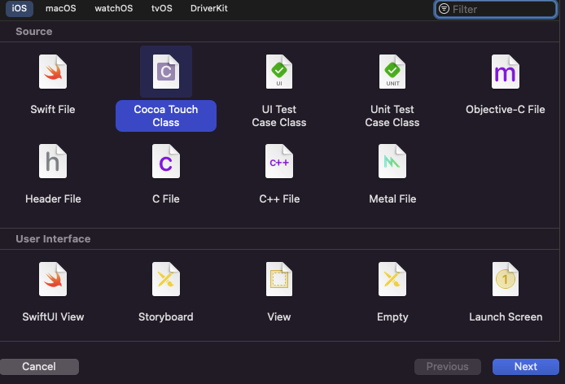Select the Header File template icon
565x384 pixels.
point(53,161)
